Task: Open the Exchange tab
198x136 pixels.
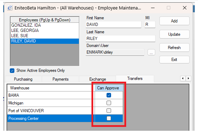Action: point(98,79)
